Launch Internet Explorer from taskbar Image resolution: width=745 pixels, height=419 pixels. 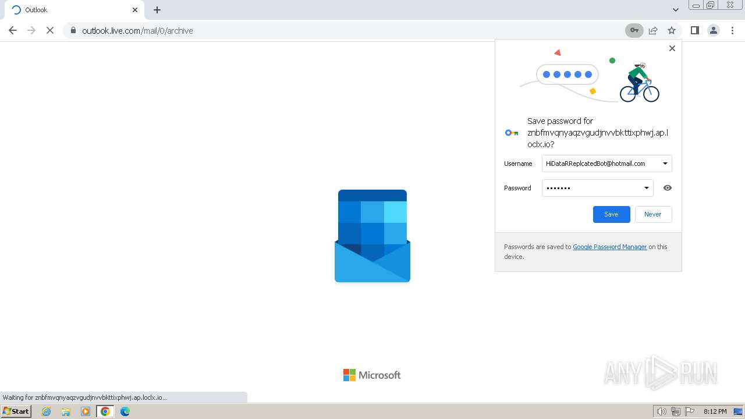46,411
